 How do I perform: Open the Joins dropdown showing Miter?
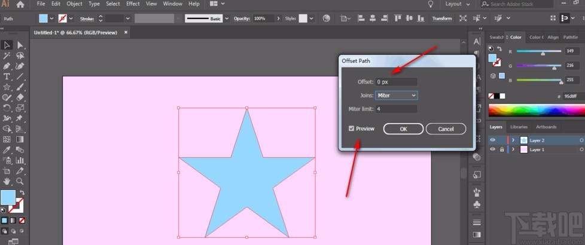(x=396, y=96)
